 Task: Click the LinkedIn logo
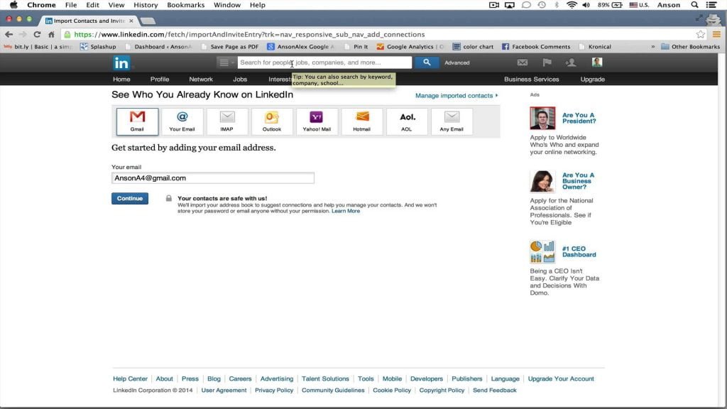pos(121,62)
